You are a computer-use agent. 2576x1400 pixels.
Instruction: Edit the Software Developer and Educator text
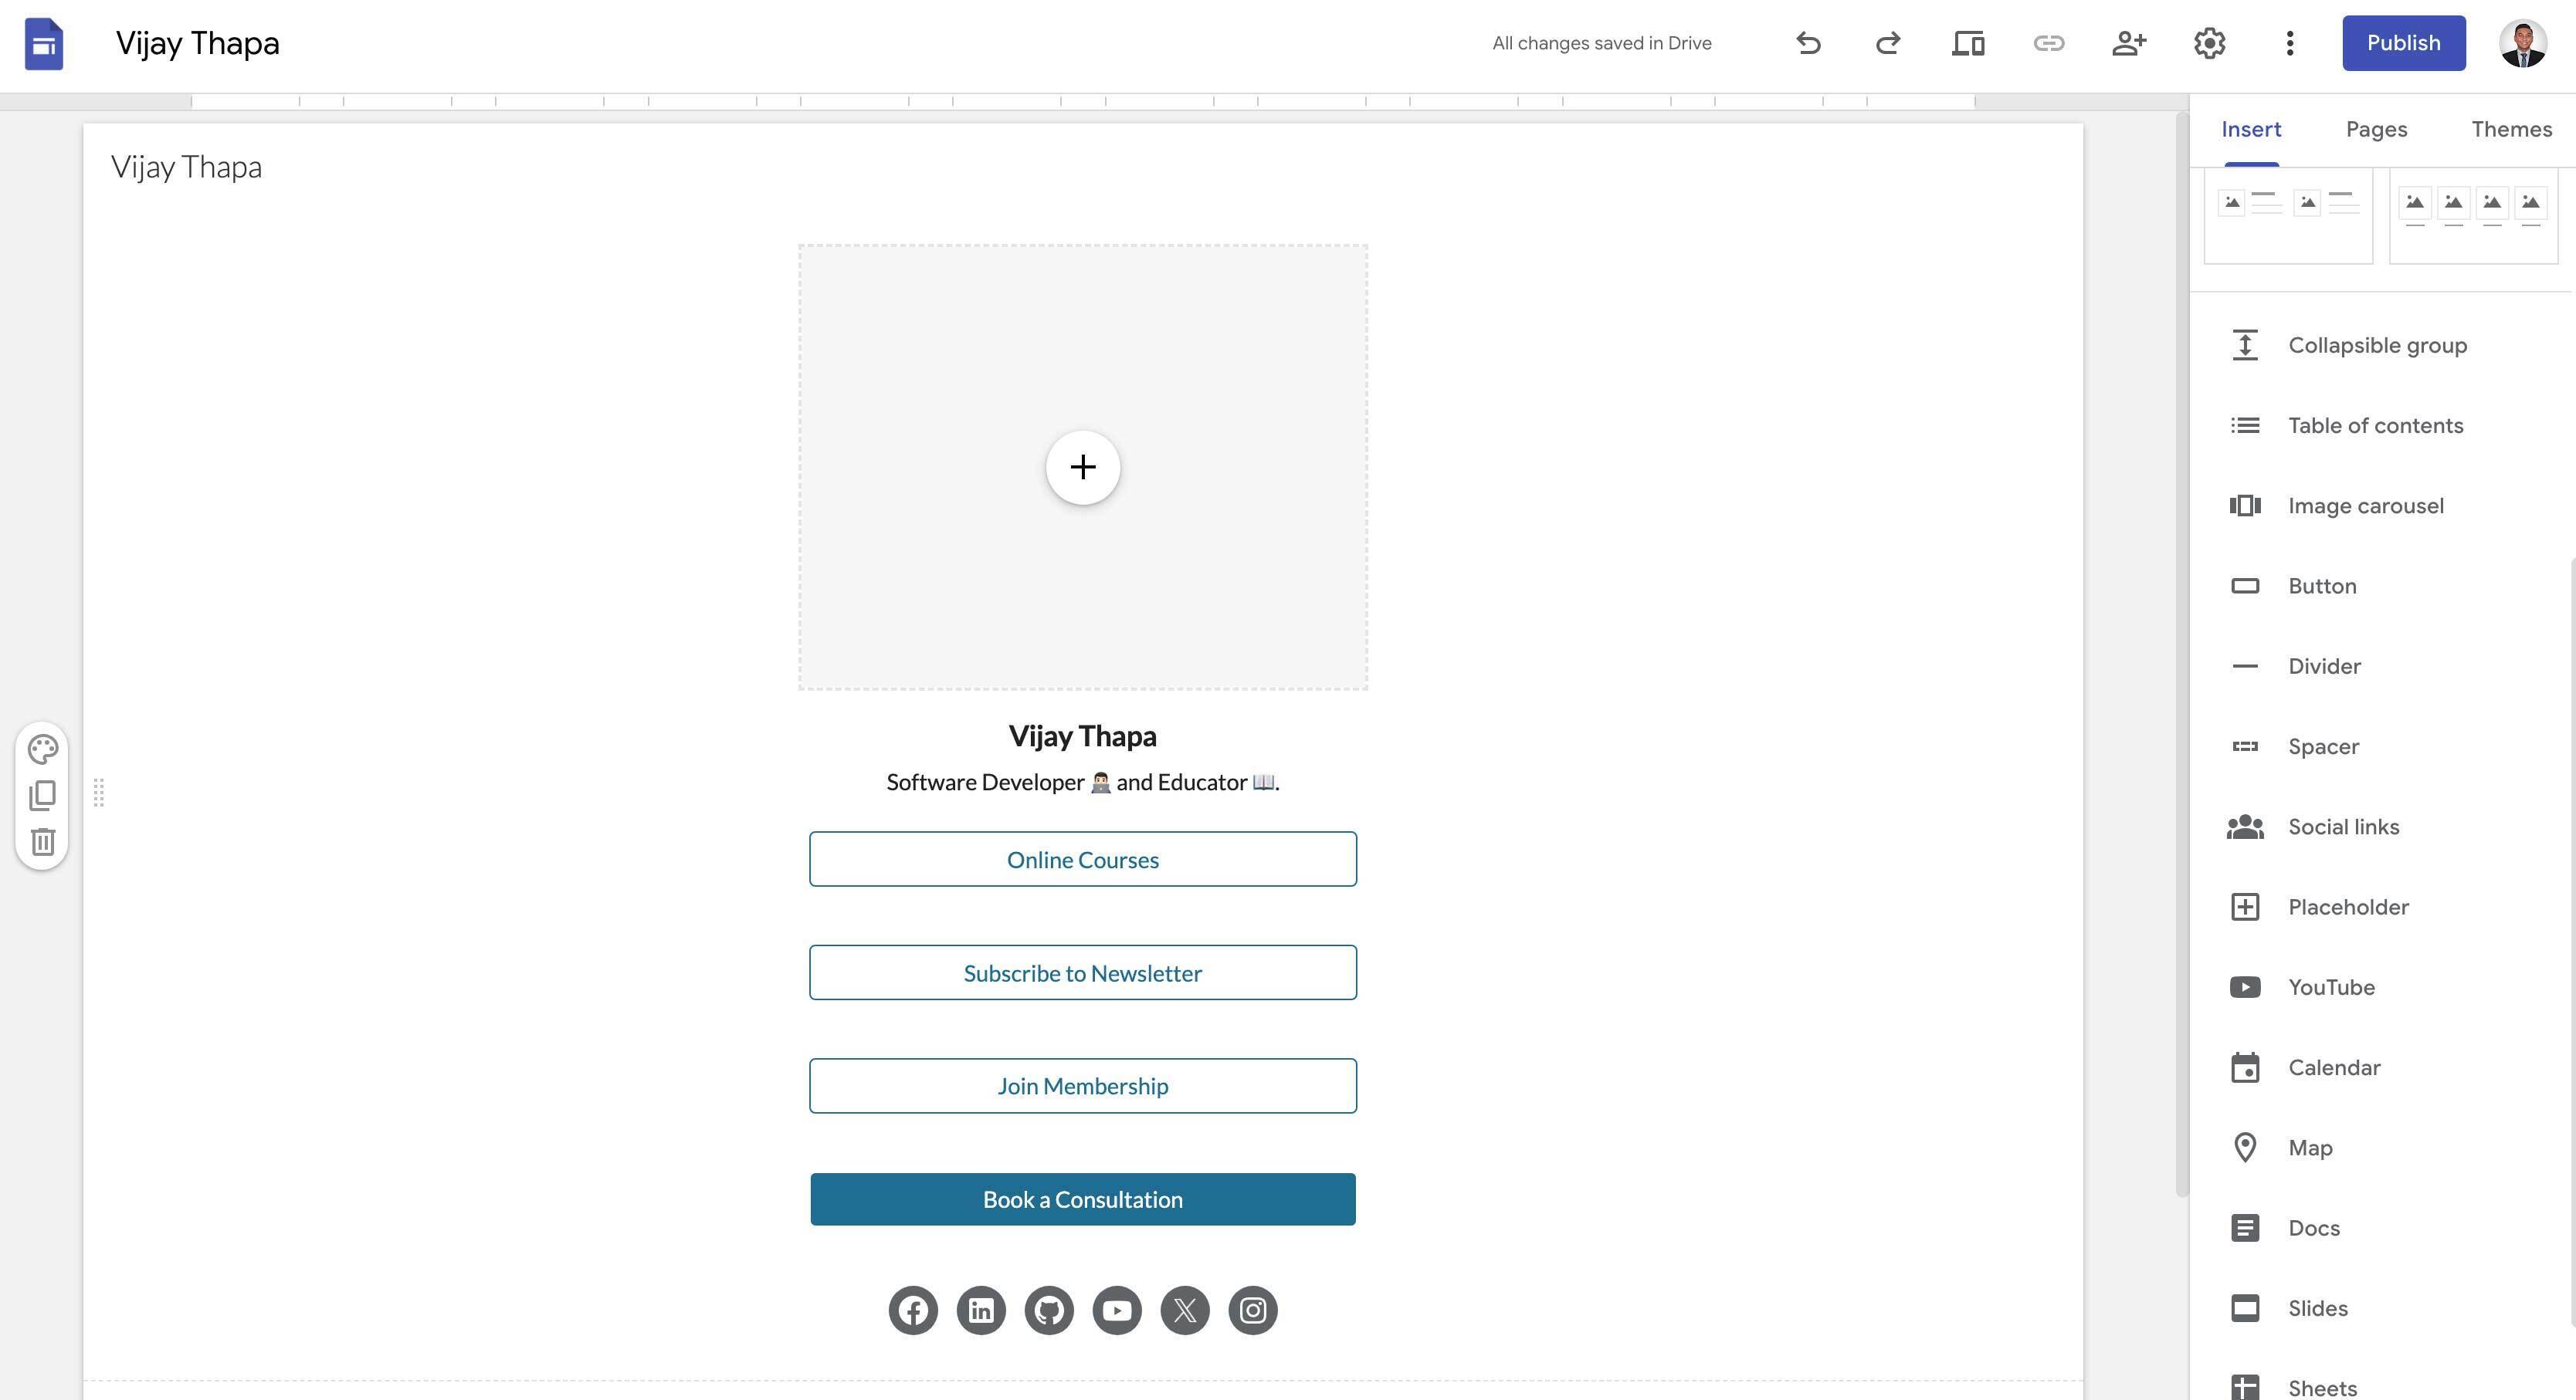[1083, 783]
